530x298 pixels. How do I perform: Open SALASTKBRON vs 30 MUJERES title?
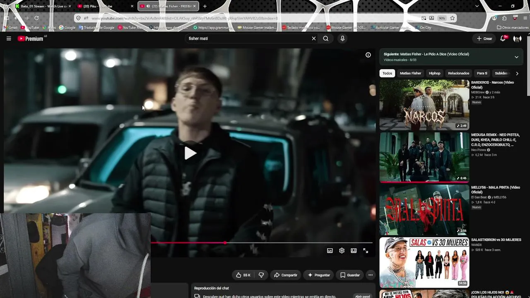click(496, 240)
